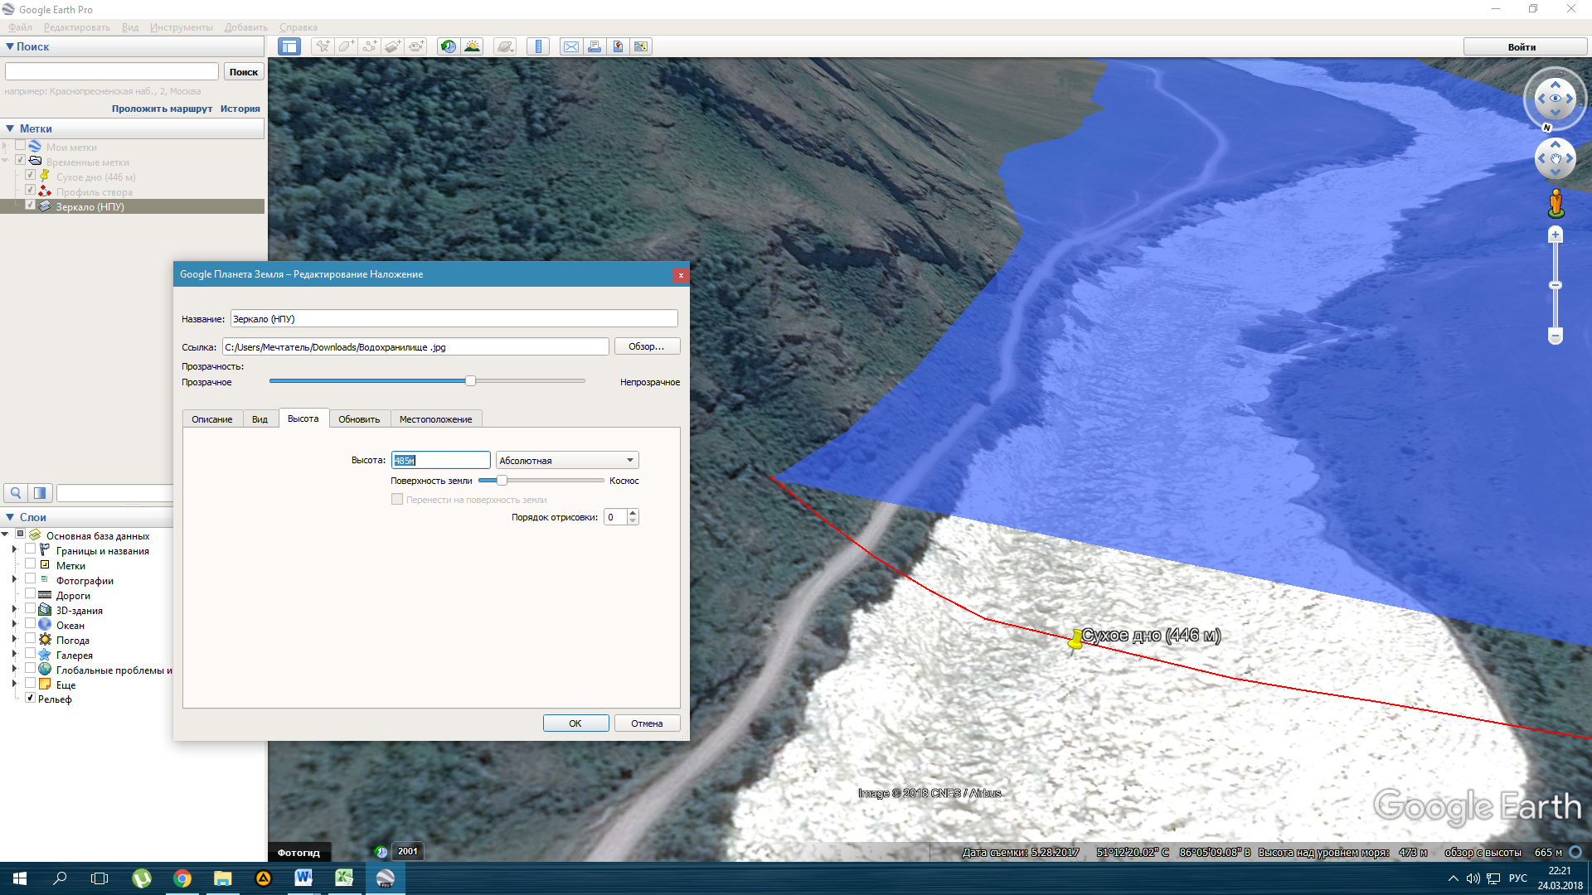Uncheck Профиль створа checkbox
1592x895 pixels.
(x=31, y=191)
